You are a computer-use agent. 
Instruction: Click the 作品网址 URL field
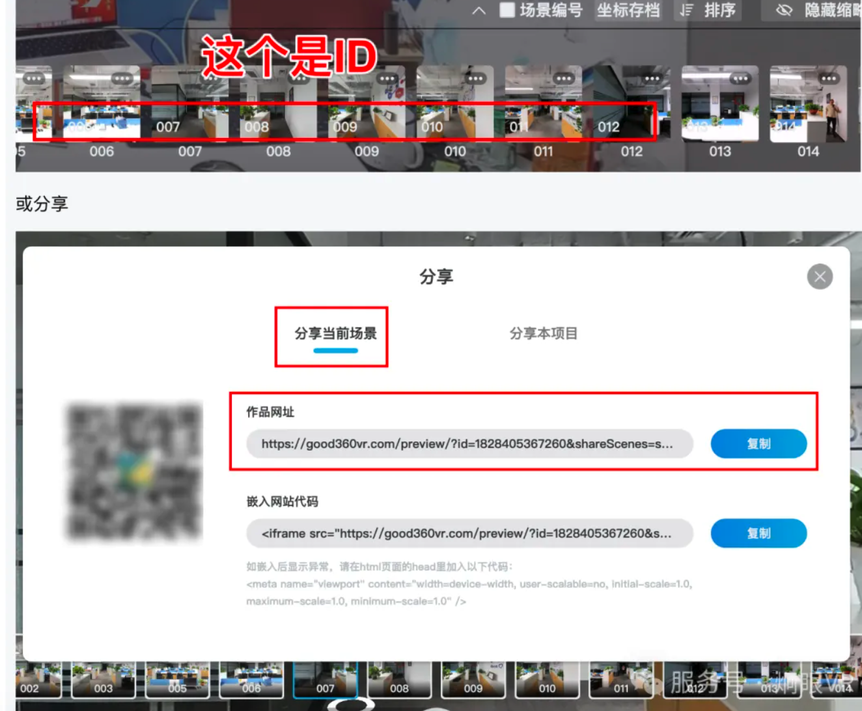click(x=469, y=444)
